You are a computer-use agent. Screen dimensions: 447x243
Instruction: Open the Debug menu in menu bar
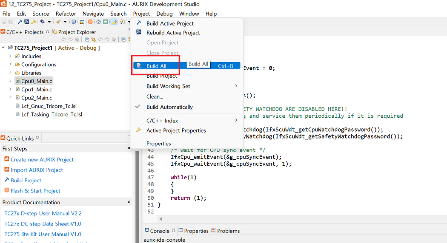[x=164, y=14]
